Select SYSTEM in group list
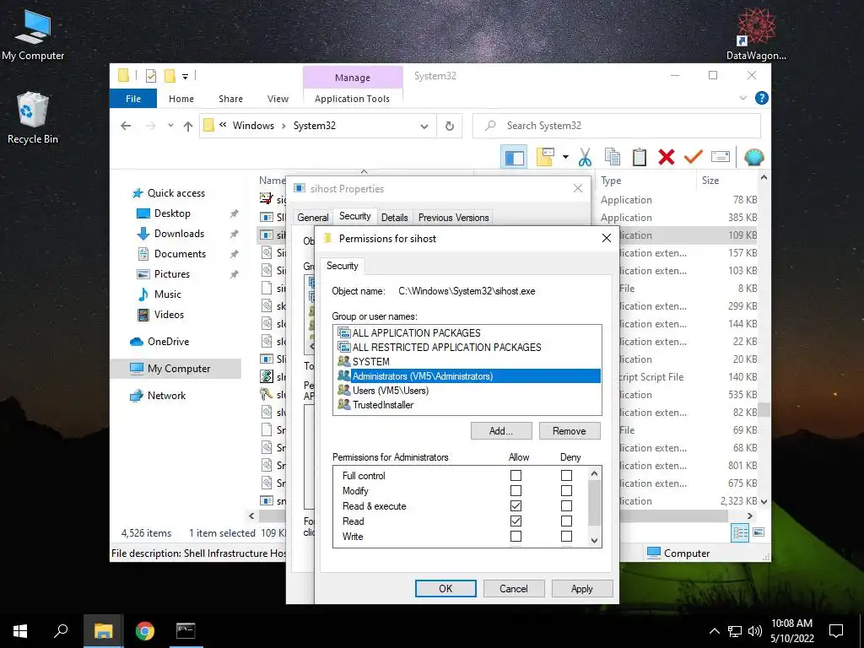 467,361
